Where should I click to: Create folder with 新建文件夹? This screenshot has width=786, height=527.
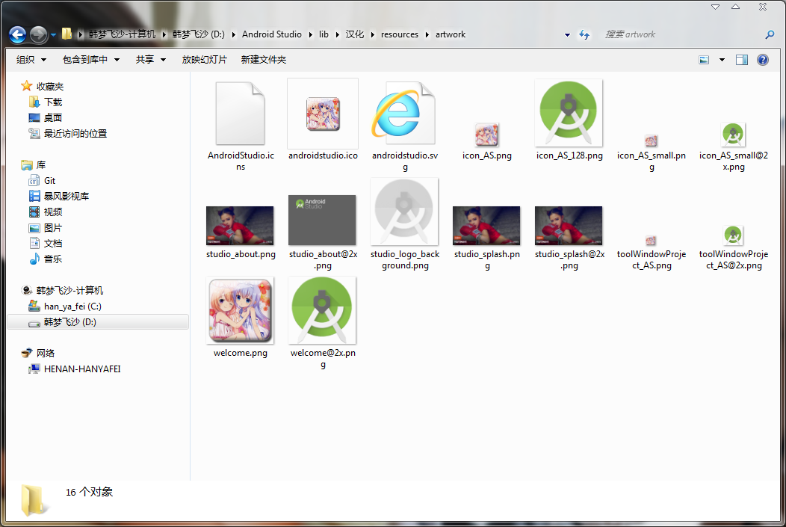point(264,60)
